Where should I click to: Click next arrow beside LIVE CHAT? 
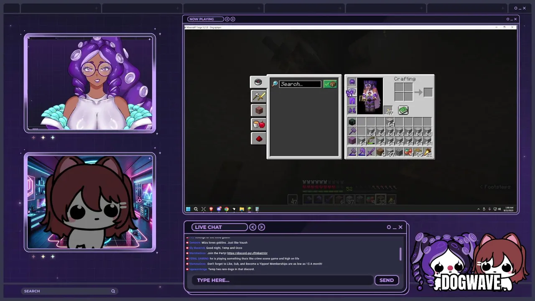[x=261, y=227]
